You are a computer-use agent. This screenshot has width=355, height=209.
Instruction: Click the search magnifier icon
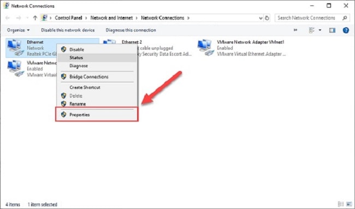point(345,18)
